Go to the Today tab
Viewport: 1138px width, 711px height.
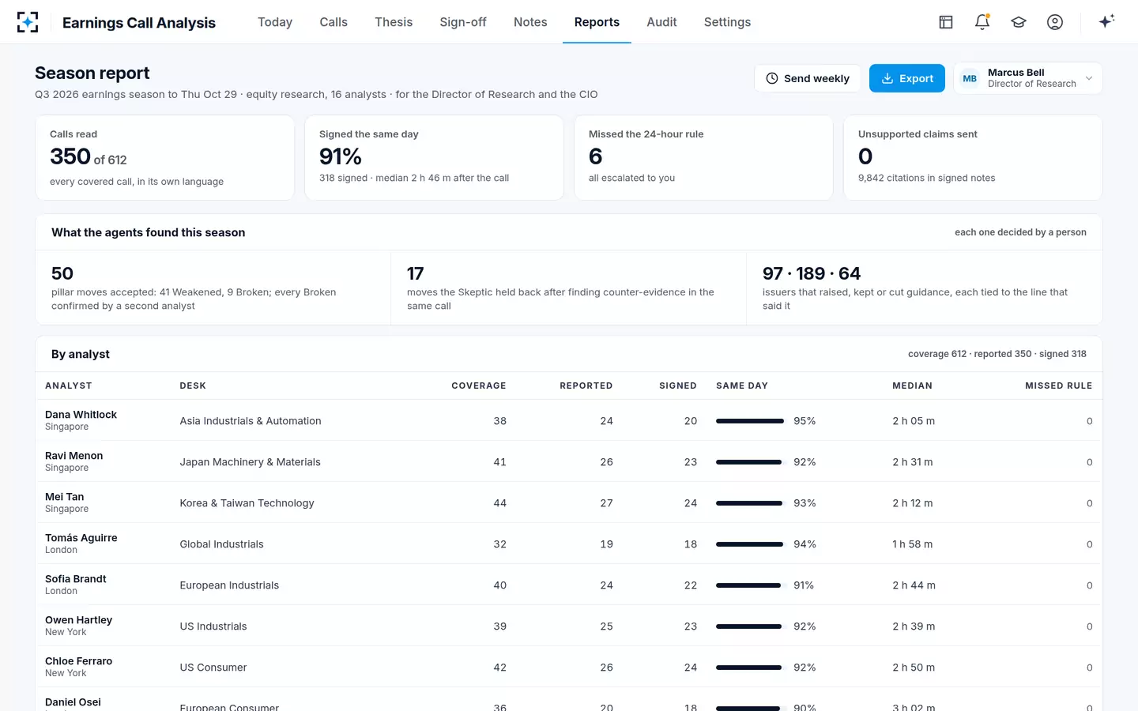[x=275, y=22]
